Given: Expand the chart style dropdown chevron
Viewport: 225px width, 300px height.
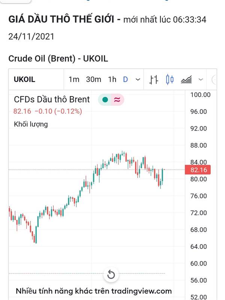Looking at the screenshot, I should [x=201, y=79].
